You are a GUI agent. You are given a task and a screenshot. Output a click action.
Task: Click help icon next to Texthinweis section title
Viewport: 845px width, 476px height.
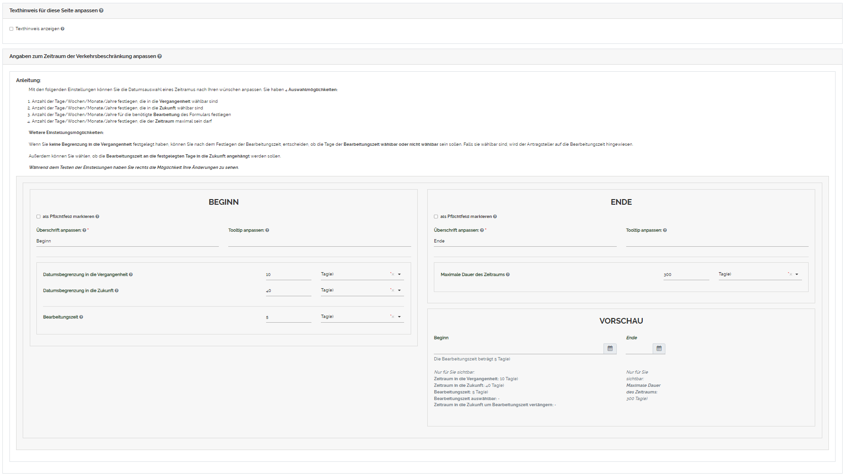coord(101,10)
